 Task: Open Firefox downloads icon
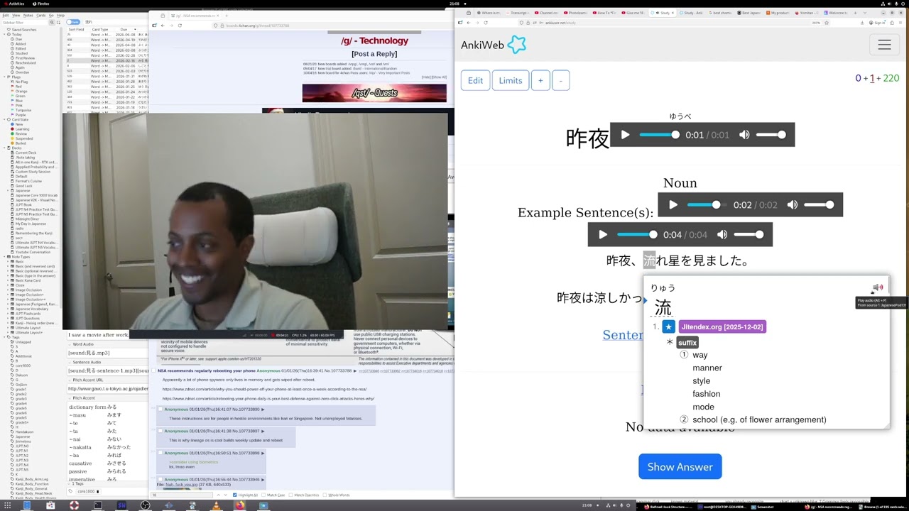coord(862,23)
